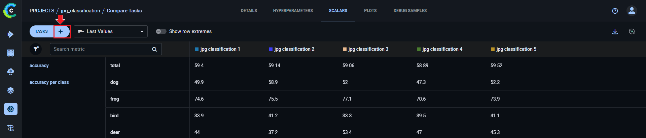Click the Search metric input field
The image size is (646, 138).
click(101, 49)
